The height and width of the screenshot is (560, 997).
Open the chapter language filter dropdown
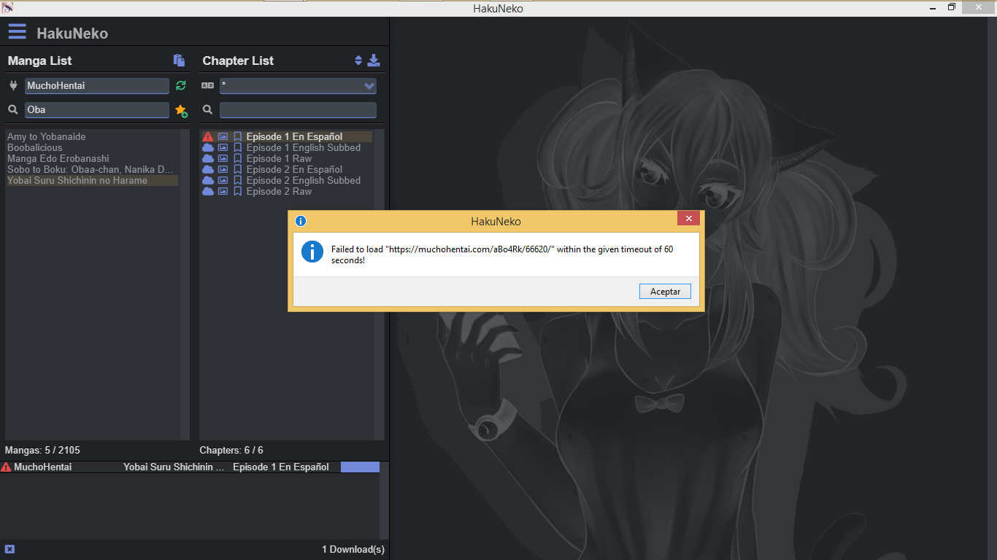click(x=298, y=86)
